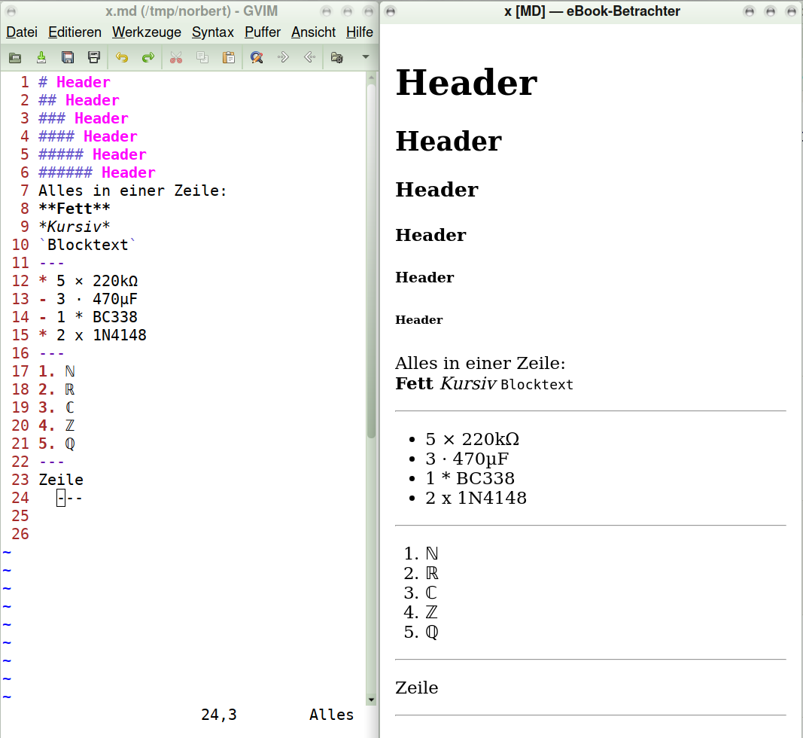This screenshot has height=738, width=803.
Task: Click '* 5 × 220kΩ' line in GVIM
Action: [x=88, y=281]
